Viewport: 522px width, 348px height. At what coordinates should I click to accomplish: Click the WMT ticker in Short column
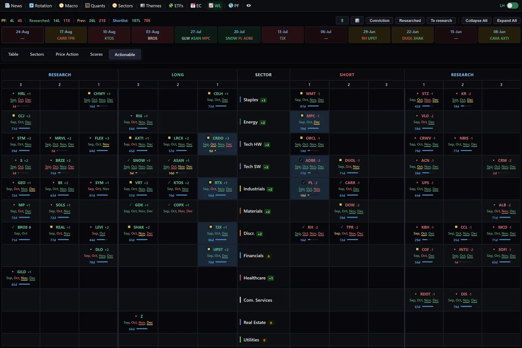click(x=311, y=94)
